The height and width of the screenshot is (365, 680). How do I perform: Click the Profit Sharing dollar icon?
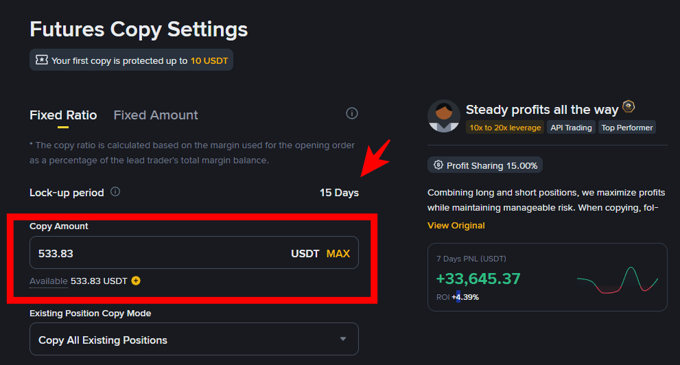pos(437,165)
